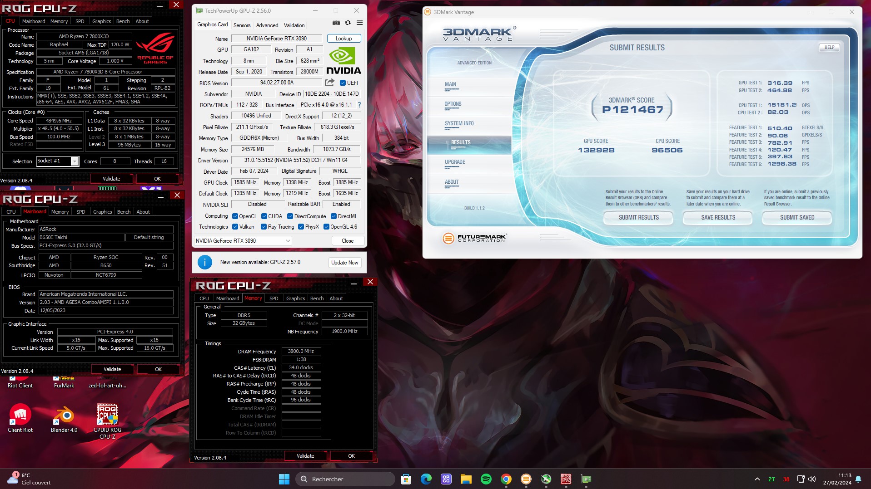The image size is (871, 489).
Task: Click the Lookup button in GPU-Z
Action: coord(343,39)
